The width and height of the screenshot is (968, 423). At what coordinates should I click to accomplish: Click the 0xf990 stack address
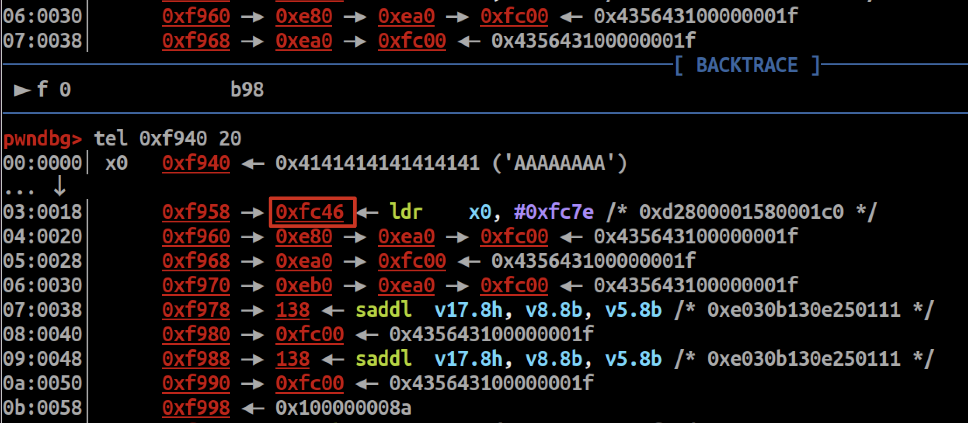(x=196, y=384)
